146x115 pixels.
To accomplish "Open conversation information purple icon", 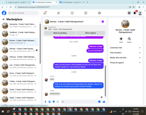I will pos(103,21).
